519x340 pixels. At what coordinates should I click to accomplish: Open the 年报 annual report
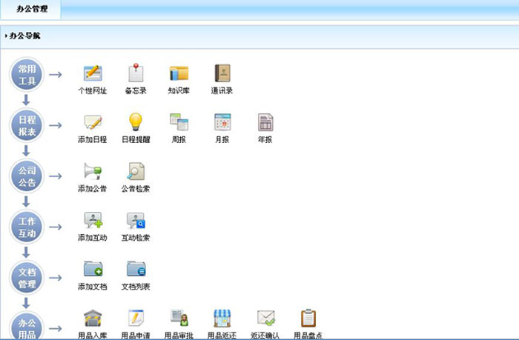pos(265,123)
